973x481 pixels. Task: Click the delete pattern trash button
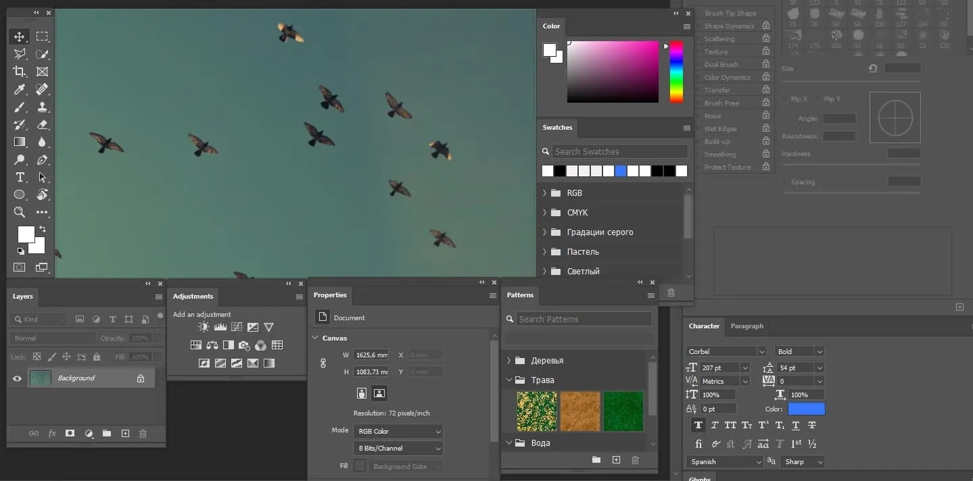click(635, 460)
